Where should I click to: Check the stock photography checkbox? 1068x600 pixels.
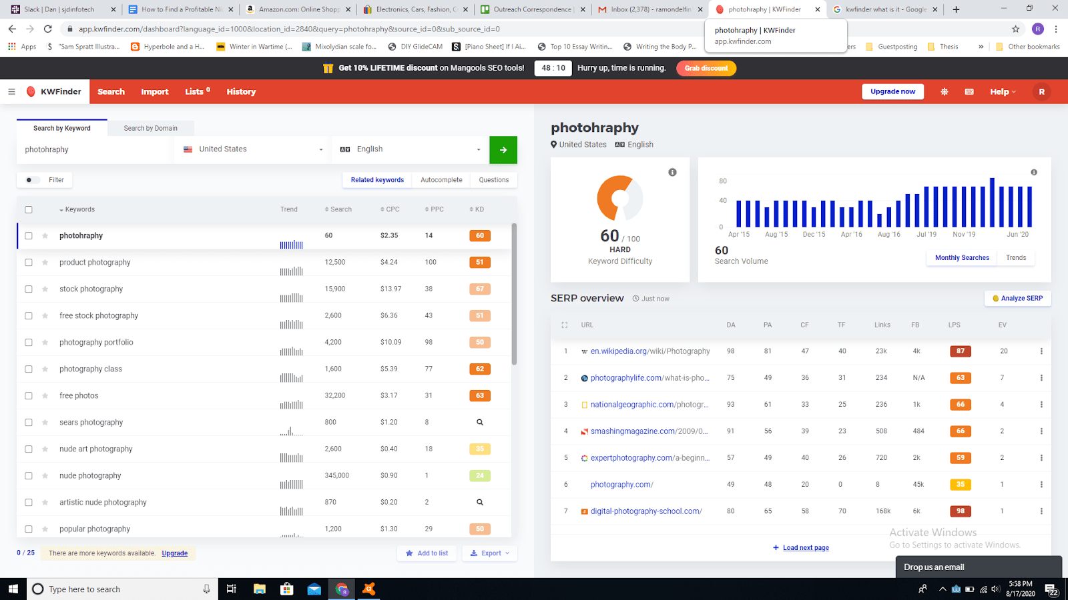point(28,289)
